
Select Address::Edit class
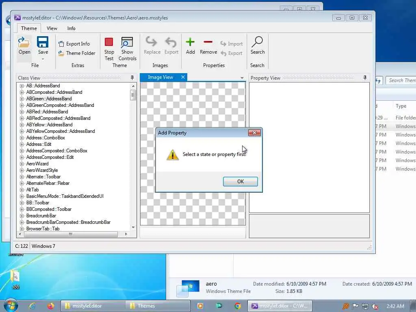[39, 144]
